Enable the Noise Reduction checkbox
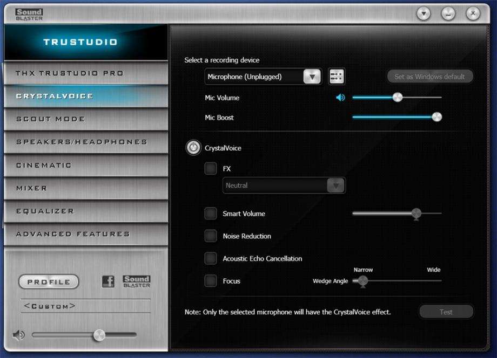The width and height of the screenshot is (497, 358). click(211, 236)
